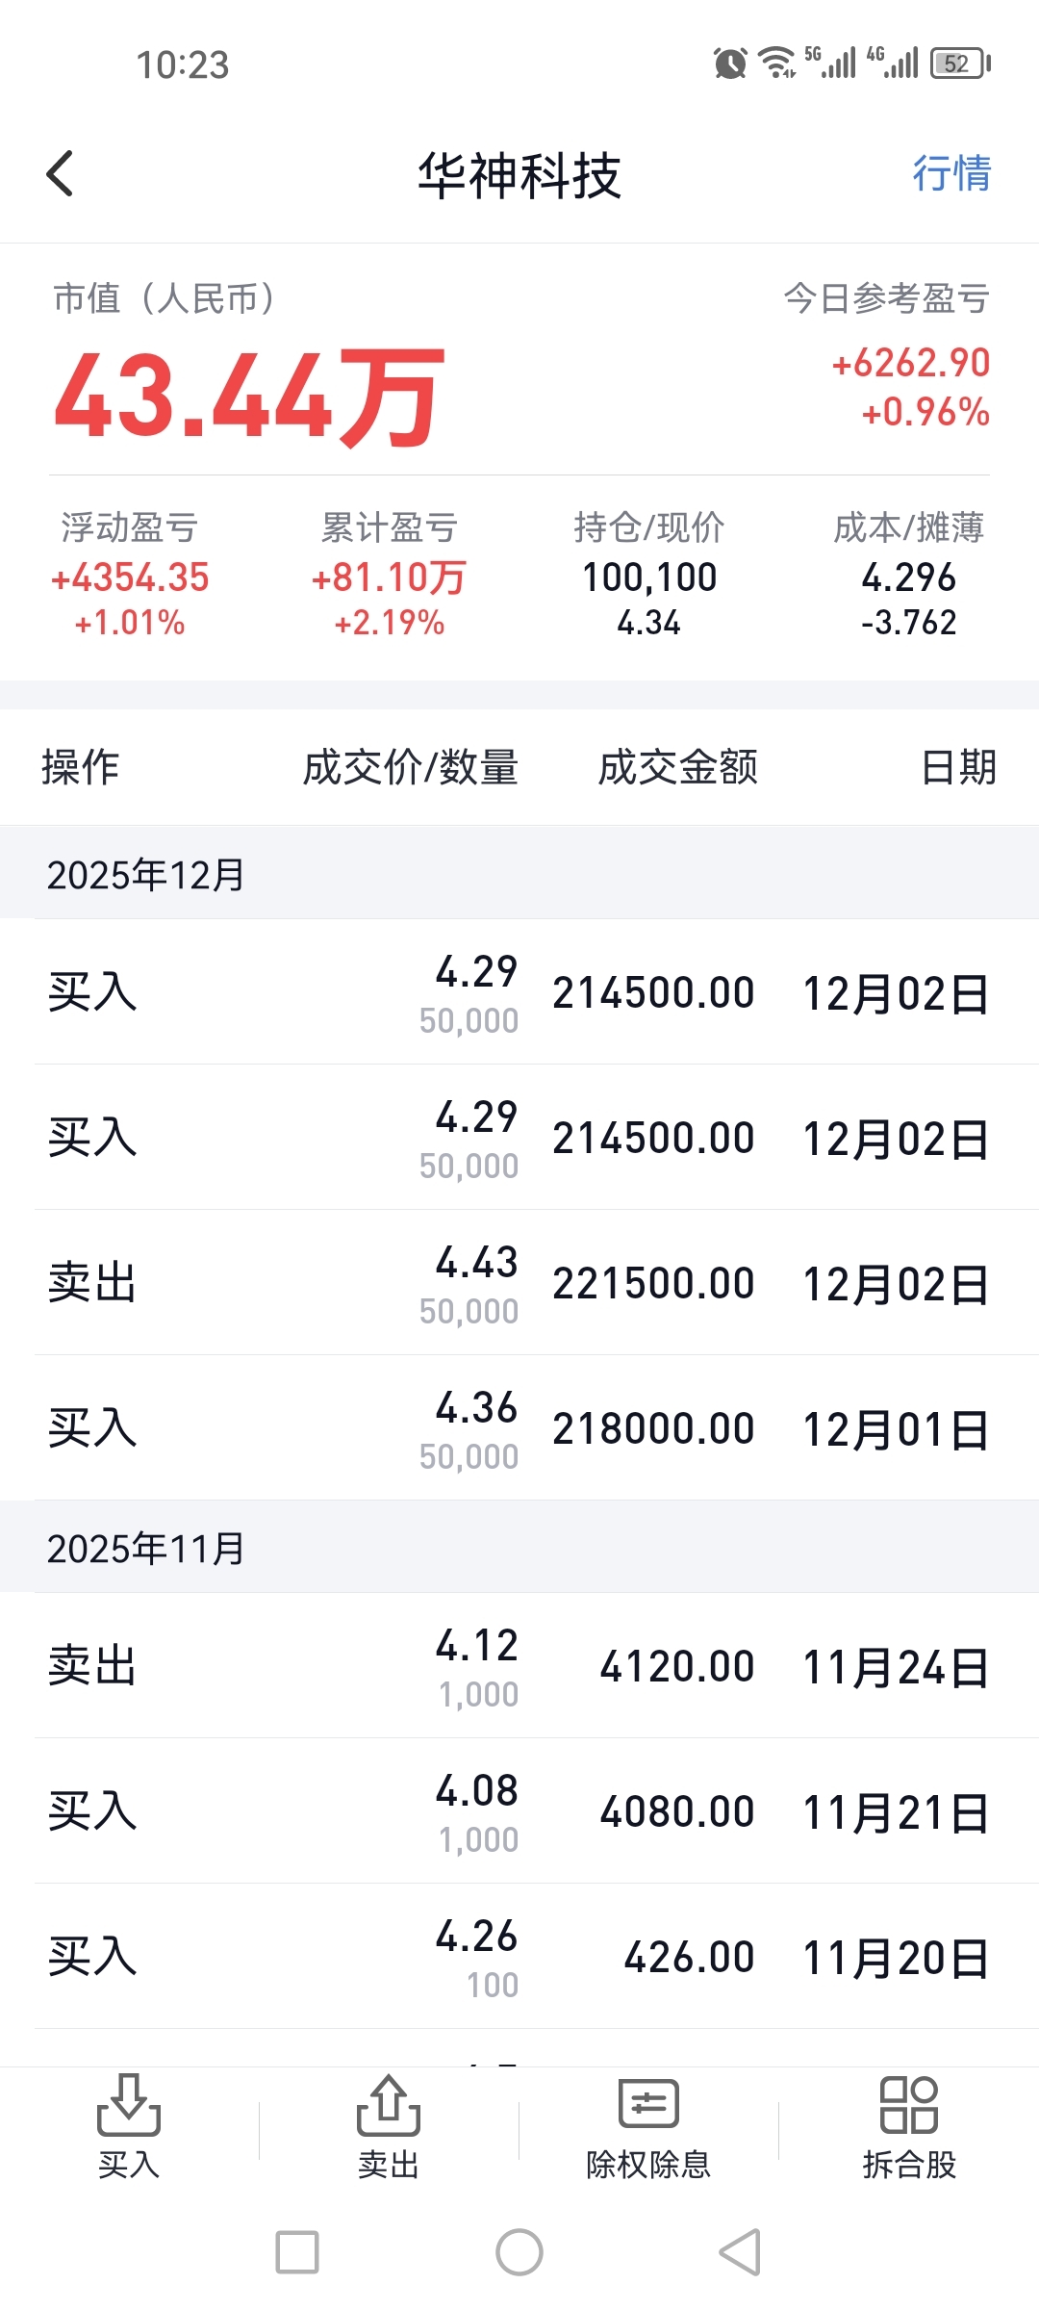
Task: Open the 买入 4.36 trade on 12月01日
Action: (x=519, y=1428)
